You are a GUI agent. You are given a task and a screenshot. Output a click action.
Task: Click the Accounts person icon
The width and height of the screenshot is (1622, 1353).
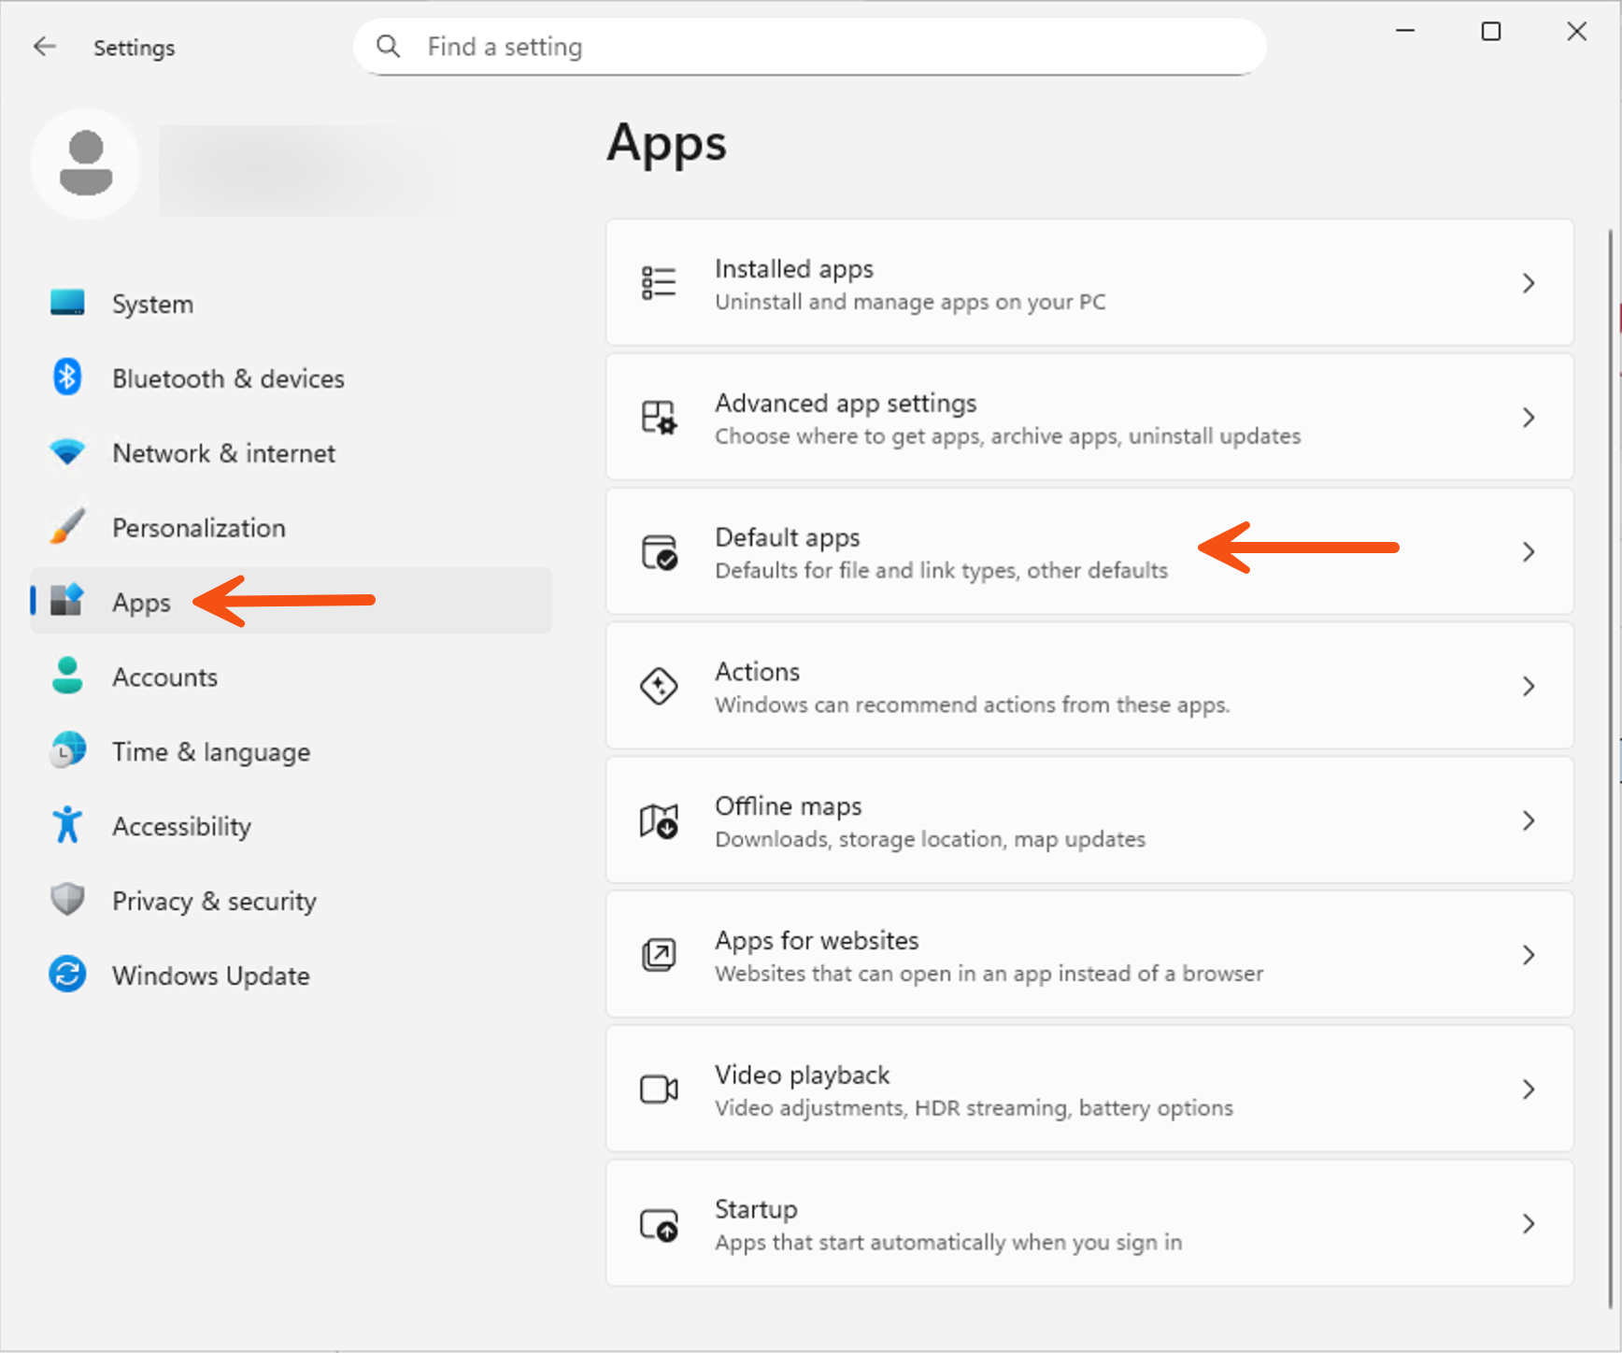[x=67, y=675]
